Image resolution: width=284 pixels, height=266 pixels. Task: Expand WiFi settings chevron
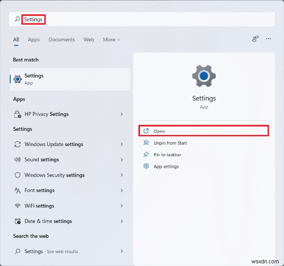click(x=122, y=206)
